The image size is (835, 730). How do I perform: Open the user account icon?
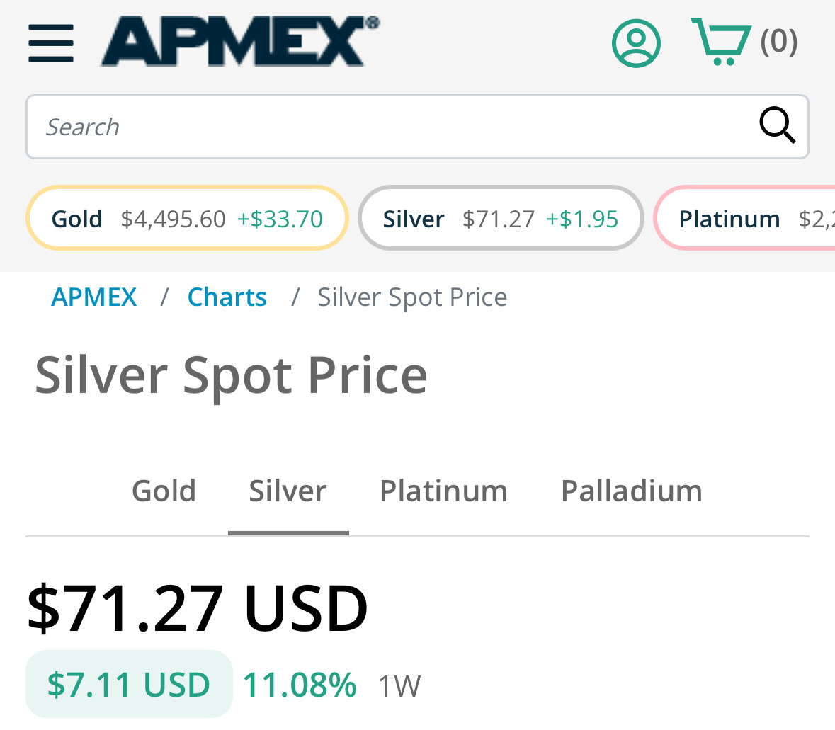pyautogui.click(x=636, y=43)
